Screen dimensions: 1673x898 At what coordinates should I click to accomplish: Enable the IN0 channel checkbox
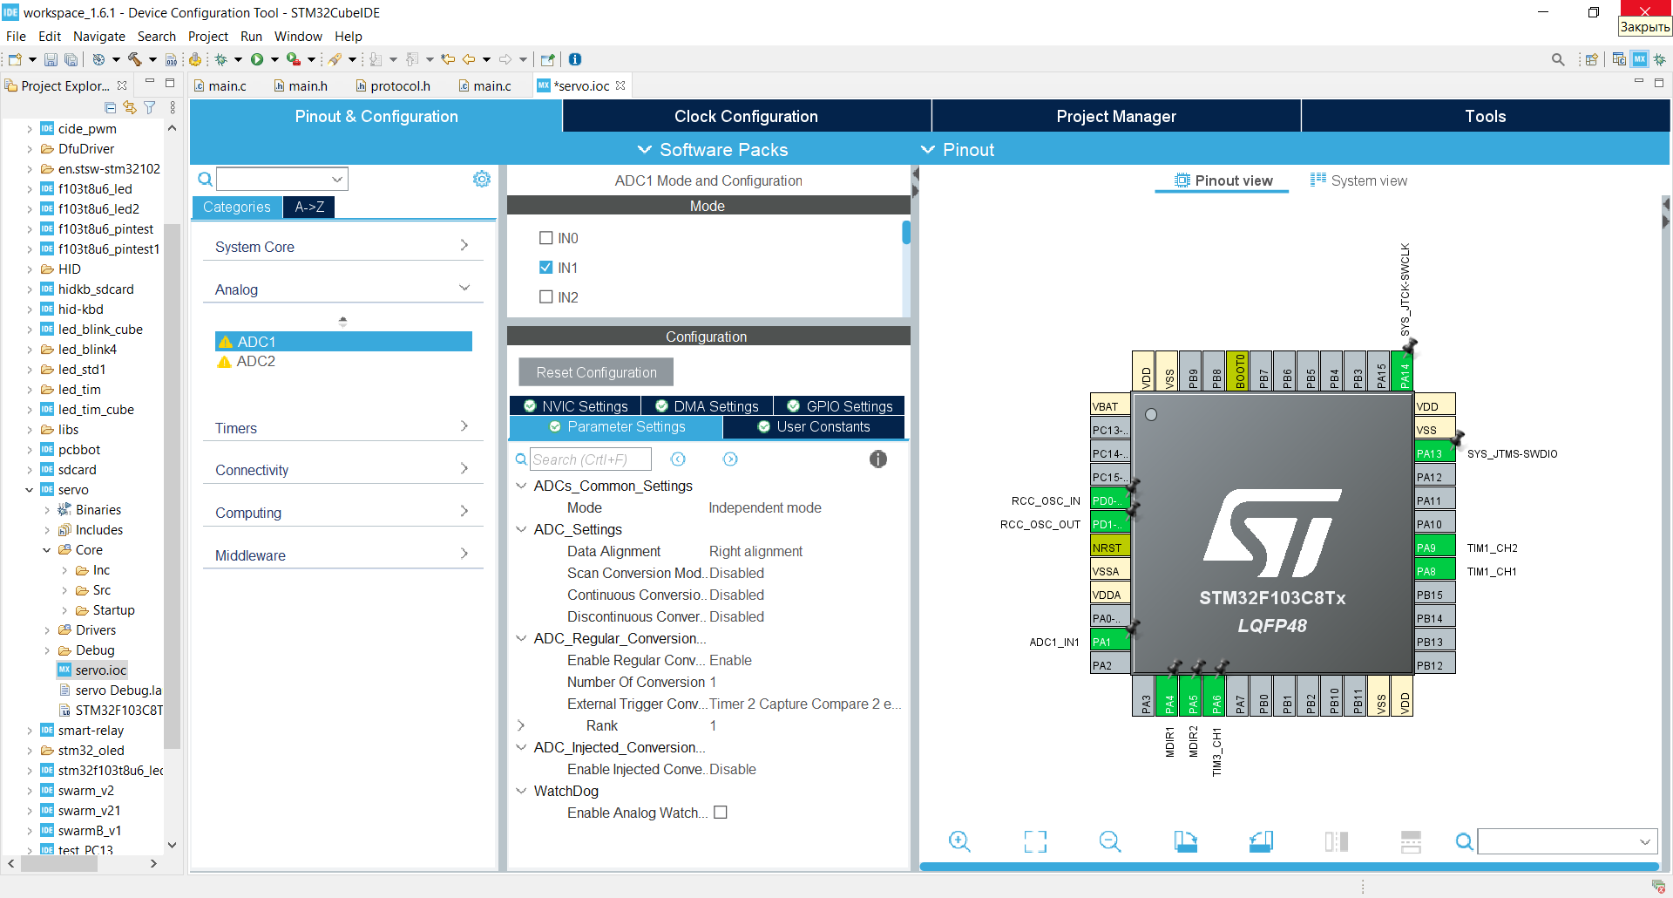546,238
